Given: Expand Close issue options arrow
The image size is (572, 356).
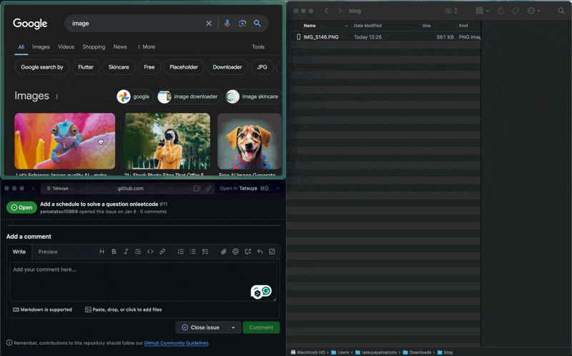Looking at the screenshot, I should 233,327.
